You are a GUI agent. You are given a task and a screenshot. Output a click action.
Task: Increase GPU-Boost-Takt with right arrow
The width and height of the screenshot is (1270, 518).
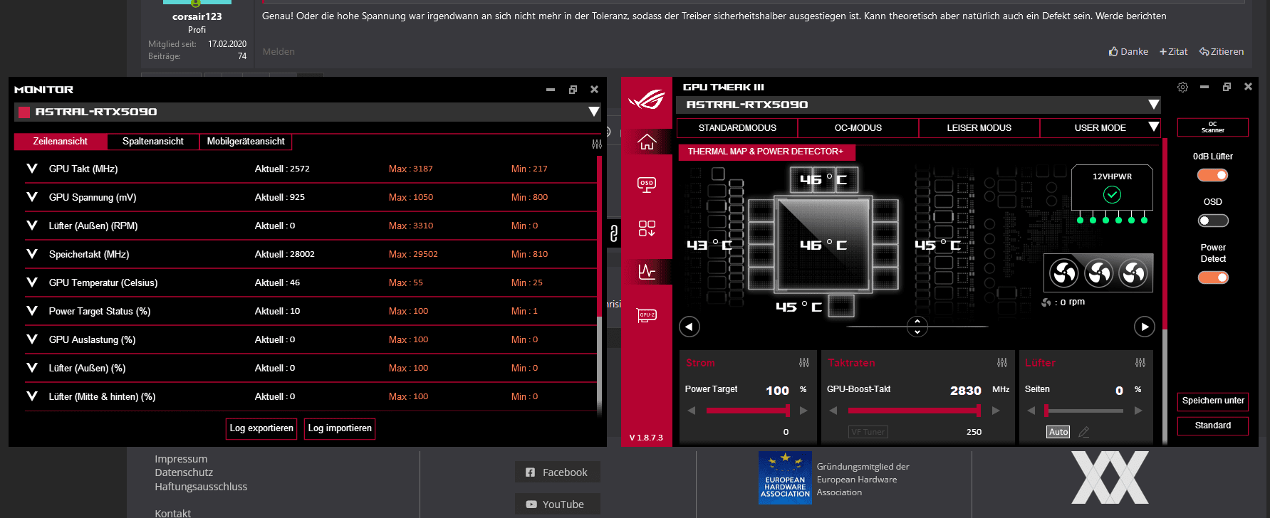pyautogui.click(x=996, y=411)
